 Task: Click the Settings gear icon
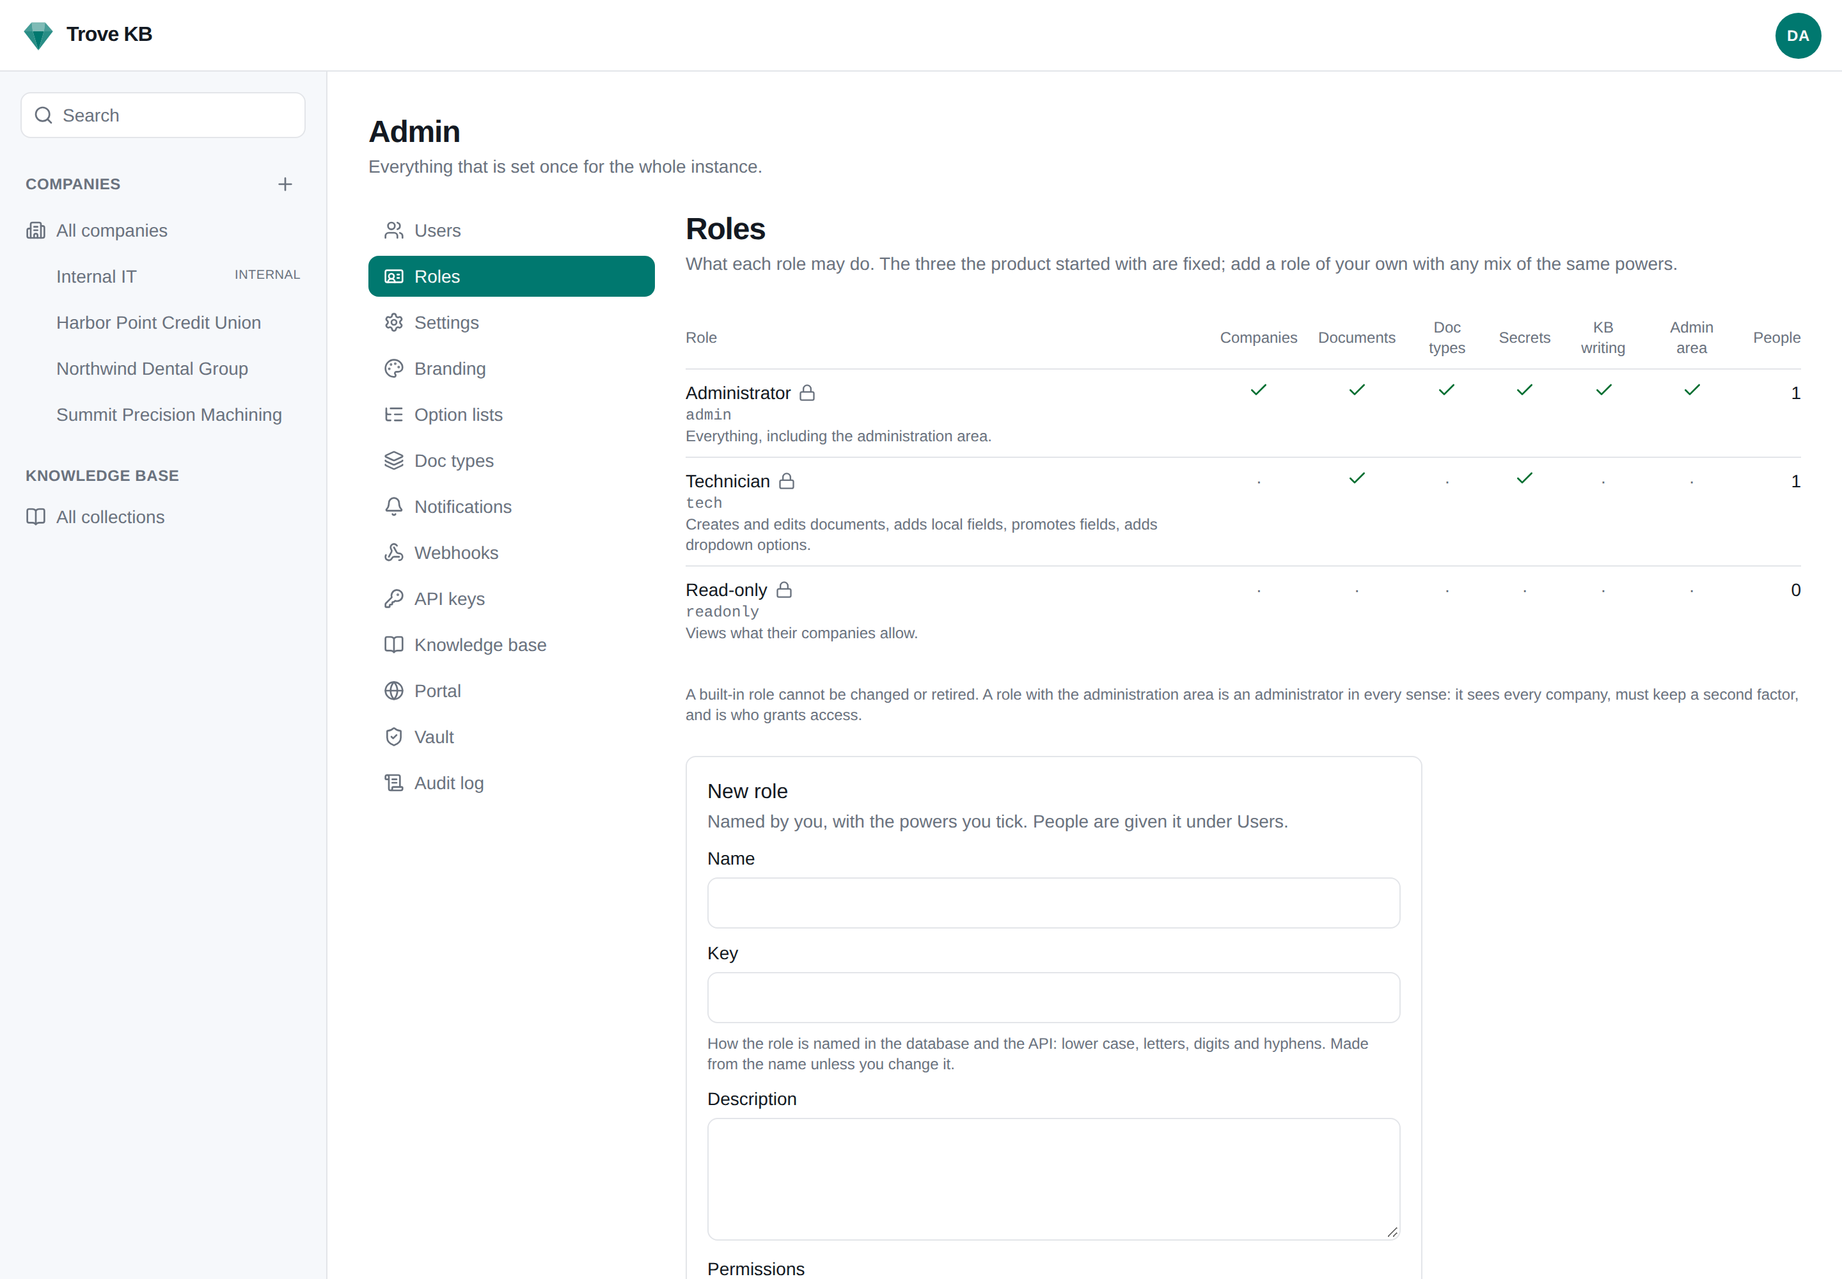(x=393, y=322)
